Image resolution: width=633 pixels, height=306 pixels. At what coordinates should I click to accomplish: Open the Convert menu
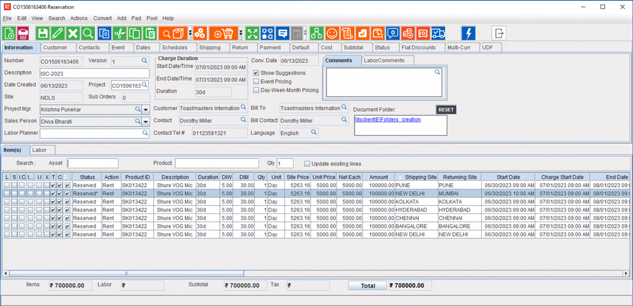[x=102, y=18]
